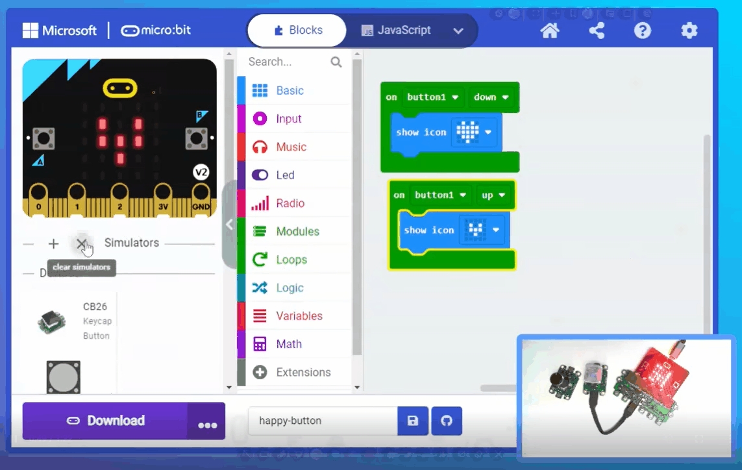Open the Settings gear icon
Image resolution: width=742 pixels, height=470 pixels.
tap(689, 31)
